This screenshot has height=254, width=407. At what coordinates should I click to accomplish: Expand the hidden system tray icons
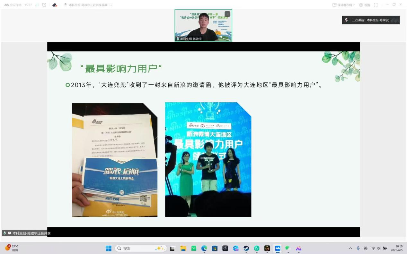click(350, 248)
